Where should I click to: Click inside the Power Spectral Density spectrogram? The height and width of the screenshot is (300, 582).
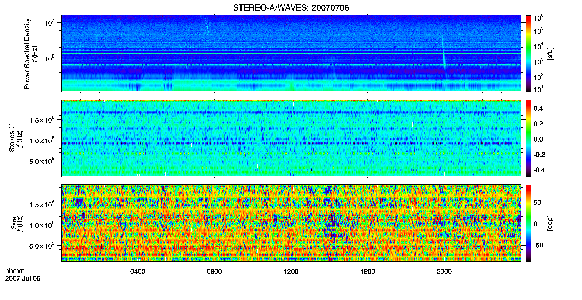291,53
